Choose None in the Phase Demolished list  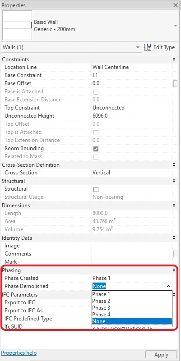pos(132,321)
